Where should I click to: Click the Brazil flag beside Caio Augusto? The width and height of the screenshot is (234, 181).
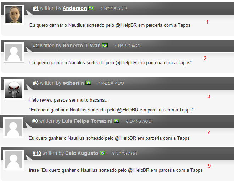coord(102,153)
